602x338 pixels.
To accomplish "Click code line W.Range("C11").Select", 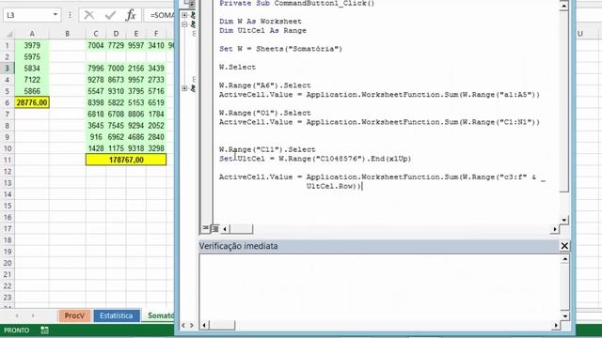I will [267, 149].
